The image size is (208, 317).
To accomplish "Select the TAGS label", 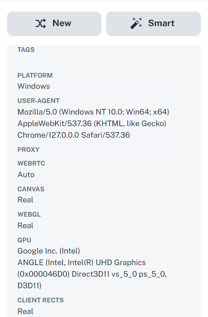I will coord(26,50).
